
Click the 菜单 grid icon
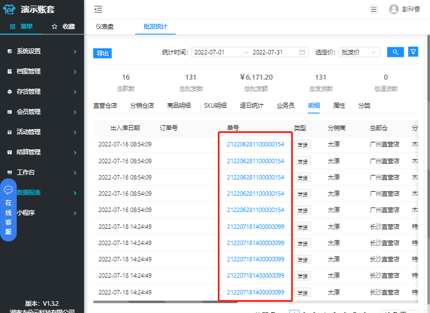(x=12, y=26)
